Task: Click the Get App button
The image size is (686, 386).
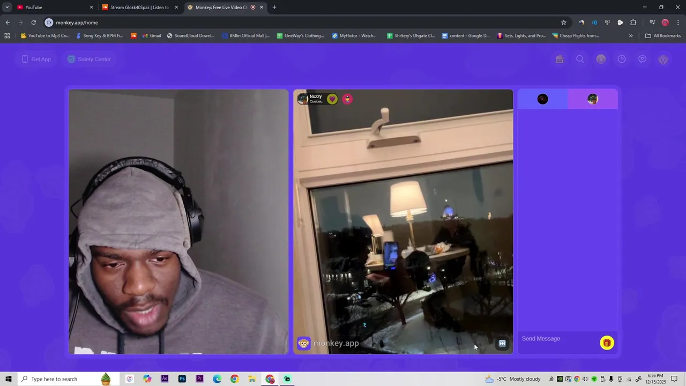Action: [36, 59]
